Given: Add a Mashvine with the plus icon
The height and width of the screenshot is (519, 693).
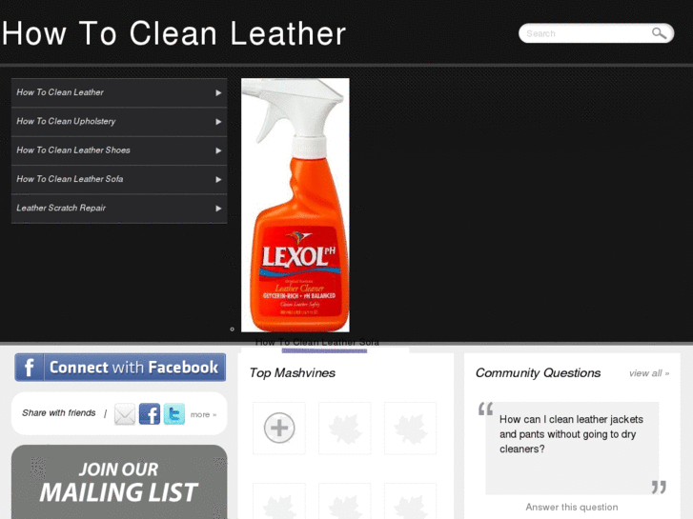Looking at the screenshot, I should [279, 428].
